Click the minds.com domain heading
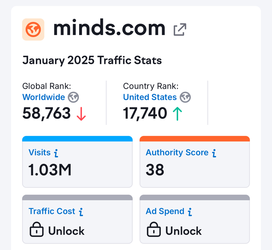This screenshot has width=272, height=250. (x=109, y=28)
